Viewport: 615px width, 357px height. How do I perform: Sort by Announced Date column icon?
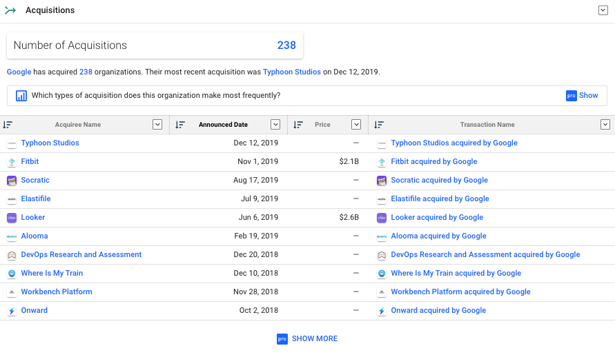(180, 125)
